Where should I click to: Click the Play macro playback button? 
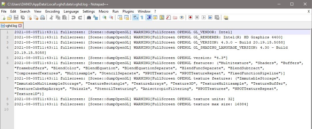[x=204, y=18]
